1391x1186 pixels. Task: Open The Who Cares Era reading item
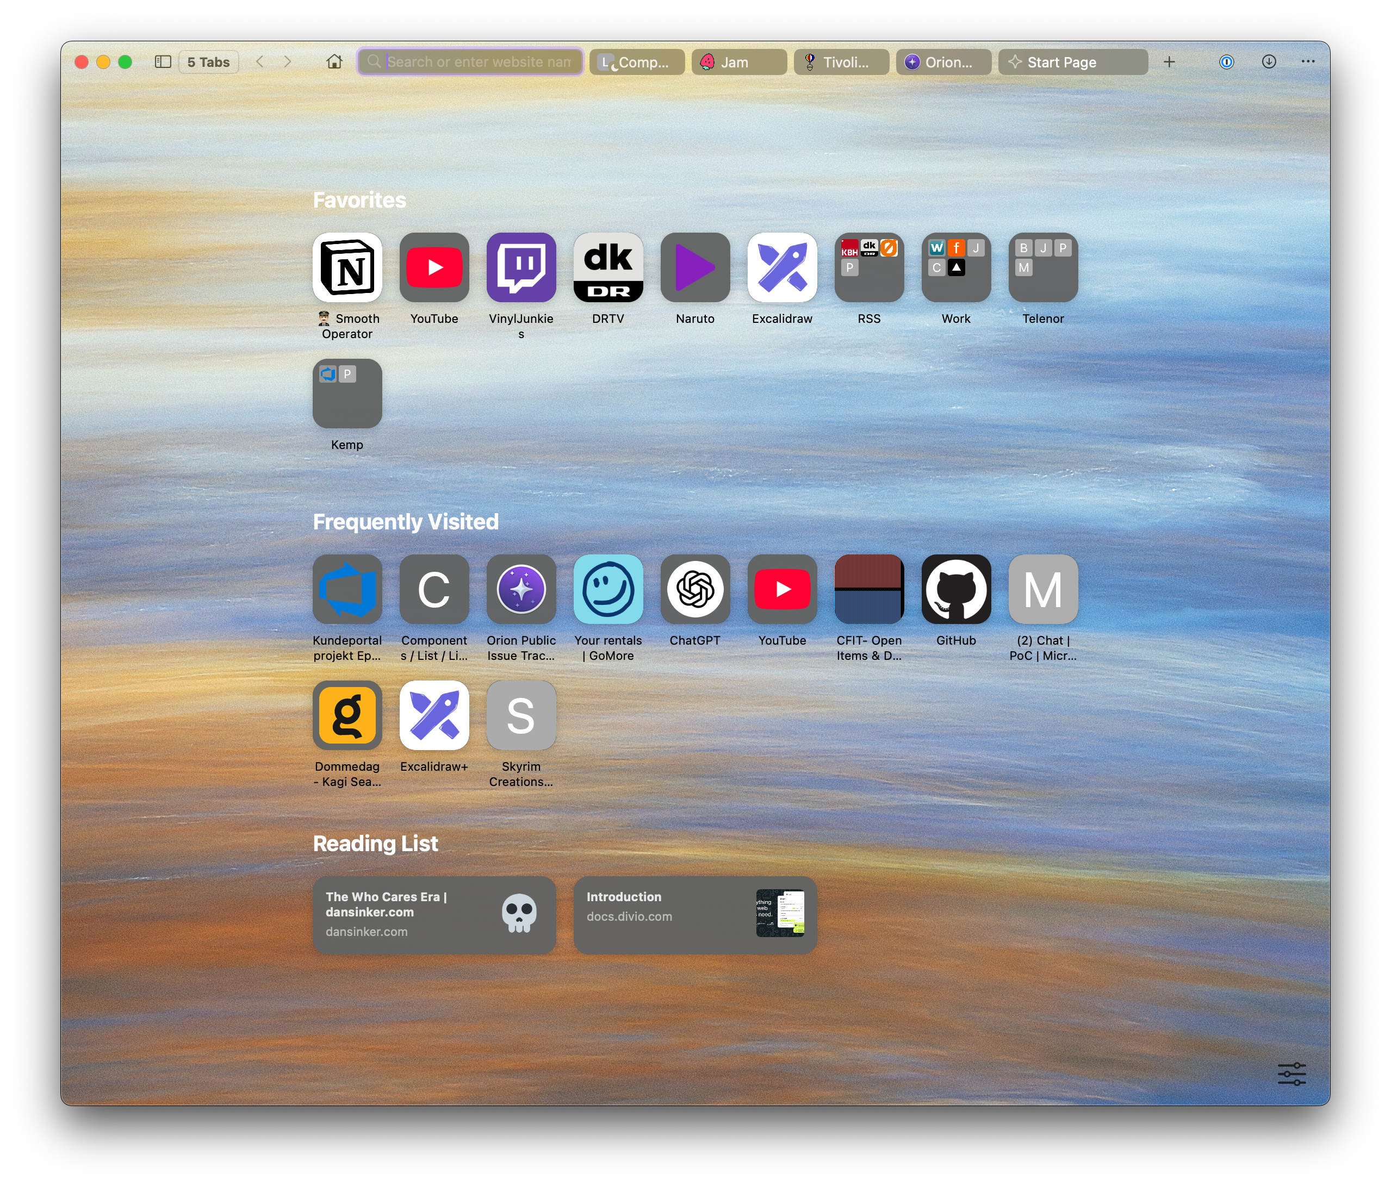click(434, 914)
